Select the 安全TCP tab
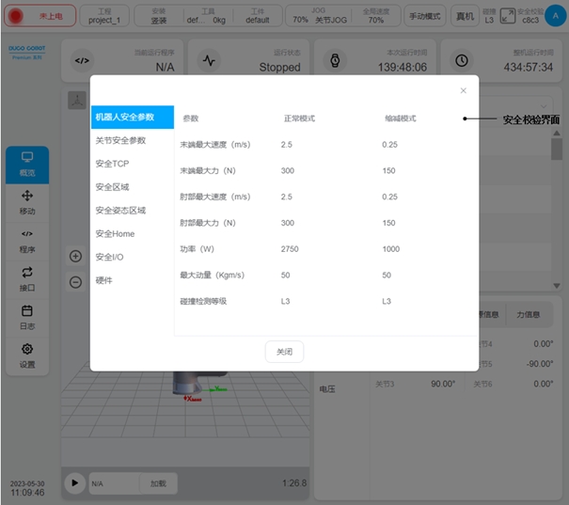This screenshot has width=569, height=505. point(112,164)
